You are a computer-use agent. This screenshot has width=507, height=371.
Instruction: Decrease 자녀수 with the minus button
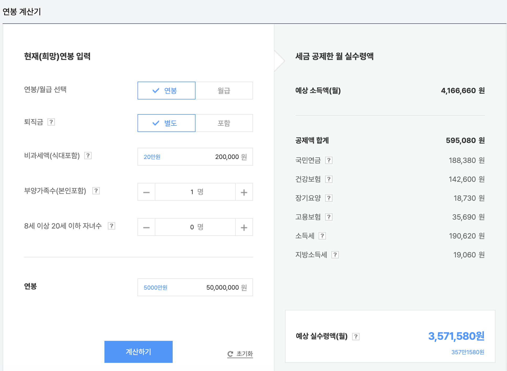(x=146, y=227)
